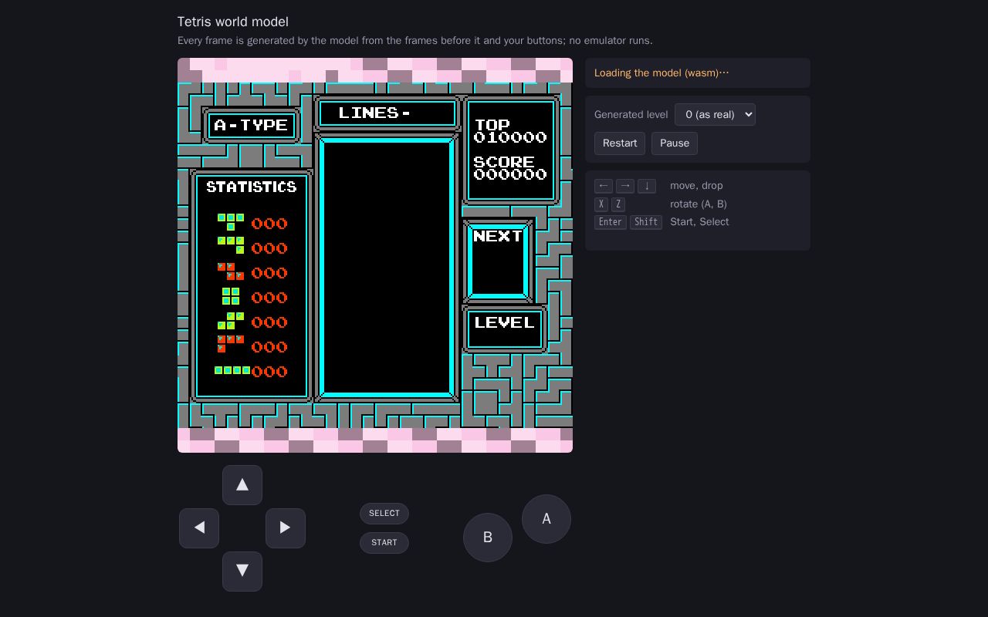Click the 'Loading the model (wasm)' status text
Screen dimensions: 988x617
[x=661, y=73]
